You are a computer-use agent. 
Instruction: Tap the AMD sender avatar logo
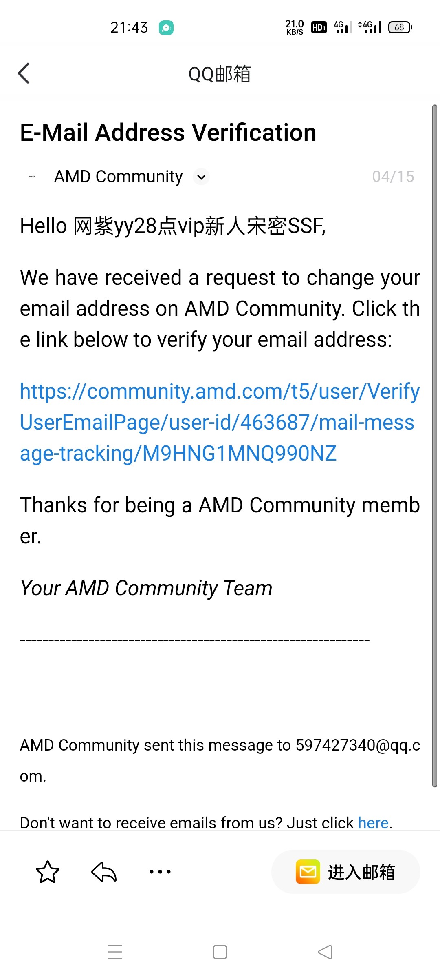coord(32,177)
